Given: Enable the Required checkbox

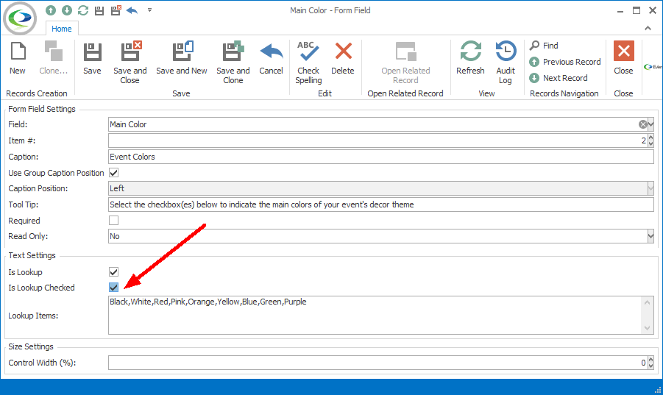Looking at the screenshot, I should click(114, 220).
